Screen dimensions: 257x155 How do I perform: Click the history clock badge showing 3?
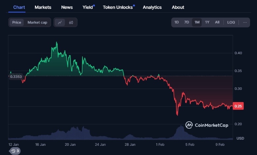point(15,151)
